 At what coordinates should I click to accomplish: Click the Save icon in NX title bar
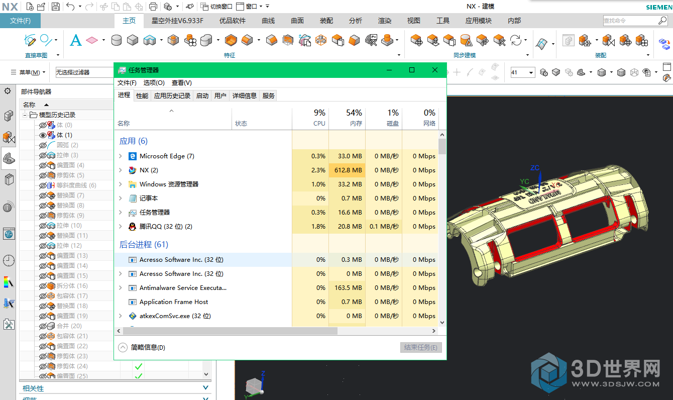tap(55, 7)
